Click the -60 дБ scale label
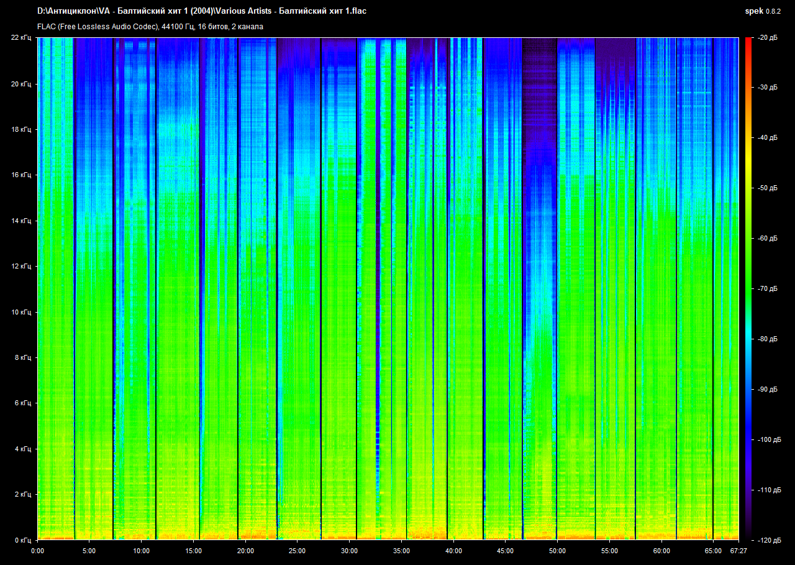Image resolution: width=795 pixels, height=565 pixels. click(x=767, y=239)
